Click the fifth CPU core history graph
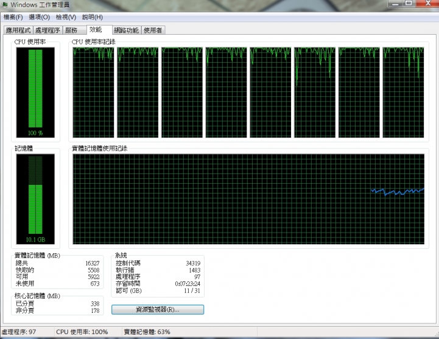The image size is (439, 339). point(270,93)
